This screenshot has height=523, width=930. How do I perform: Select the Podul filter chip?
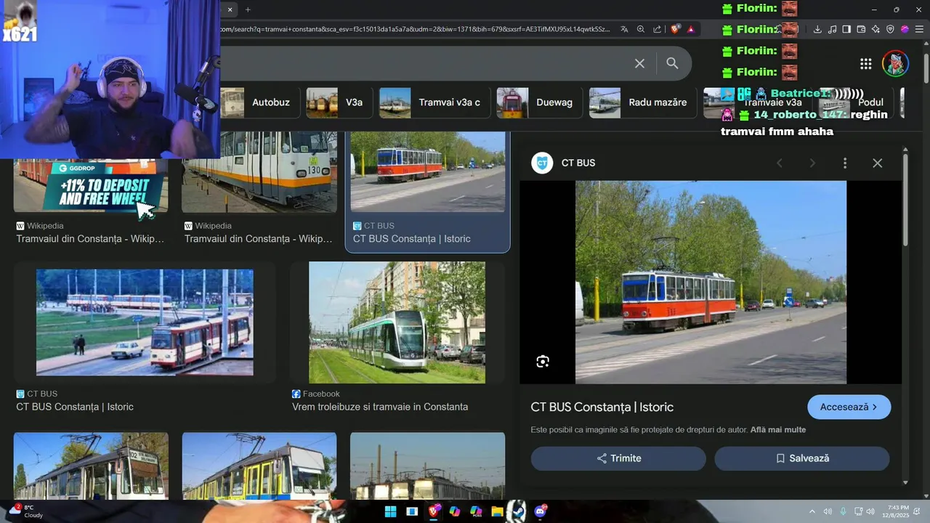[x=854, y=102]
